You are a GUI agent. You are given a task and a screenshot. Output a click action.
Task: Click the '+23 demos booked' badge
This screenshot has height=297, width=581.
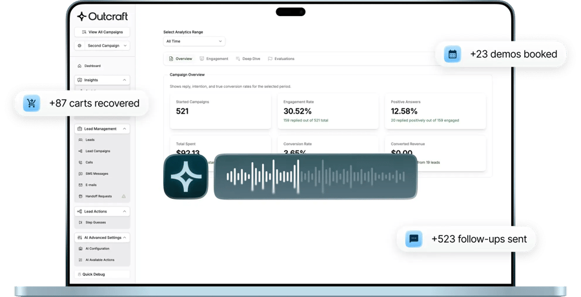tap(501, 54)
